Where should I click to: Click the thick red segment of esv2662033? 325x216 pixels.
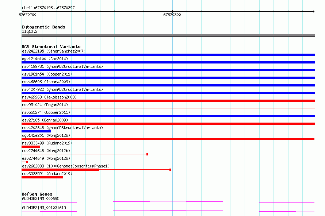pos(60,170)
